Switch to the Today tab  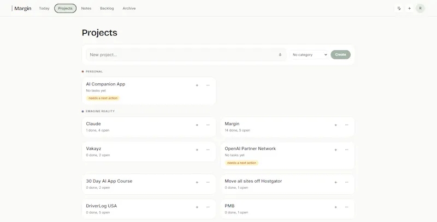[x=44, y=8]
